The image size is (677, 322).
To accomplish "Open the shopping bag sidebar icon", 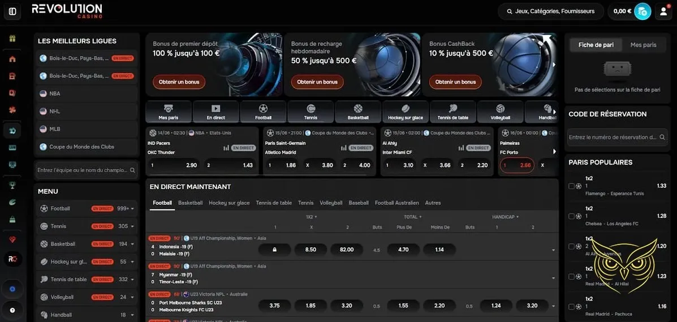I will pyautogui.click(x=12, y=219).
